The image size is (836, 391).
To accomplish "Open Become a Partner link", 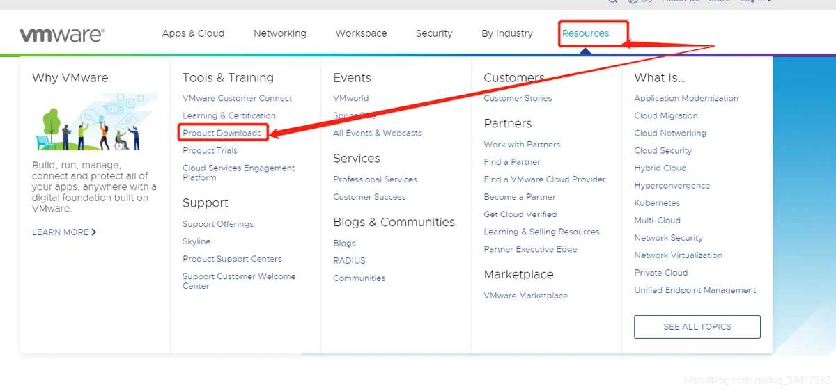I will click(x=520, y=197).
